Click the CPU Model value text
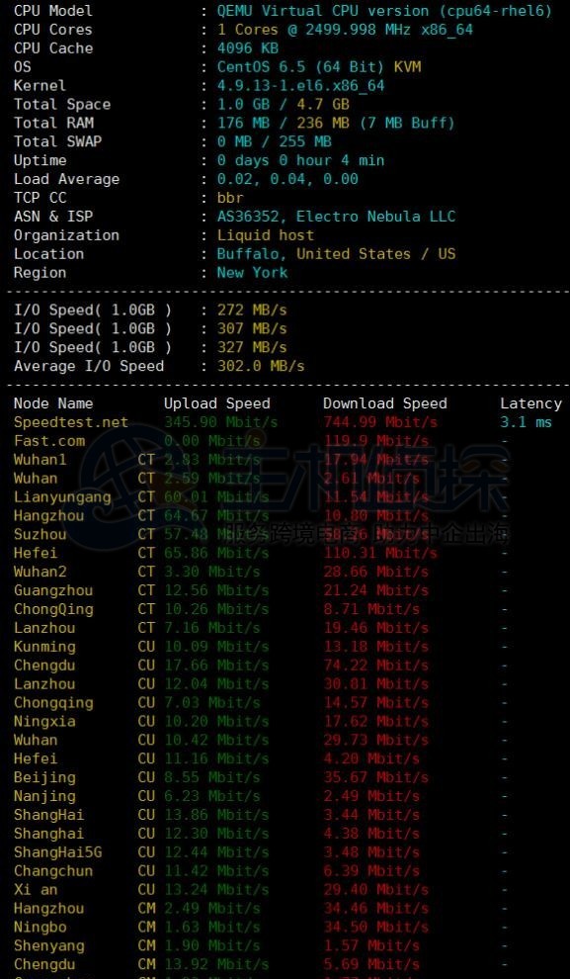Screen dimensions: 570x979 point(384,11)
